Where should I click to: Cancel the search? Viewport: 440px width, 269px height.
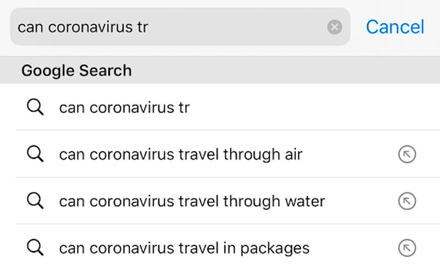pos(395,27)
